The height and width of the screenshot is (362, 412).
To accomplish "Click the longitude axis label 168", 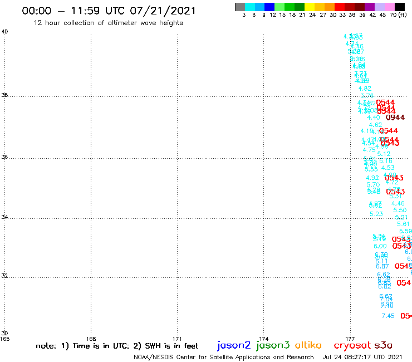I will [x=91, y=339].
